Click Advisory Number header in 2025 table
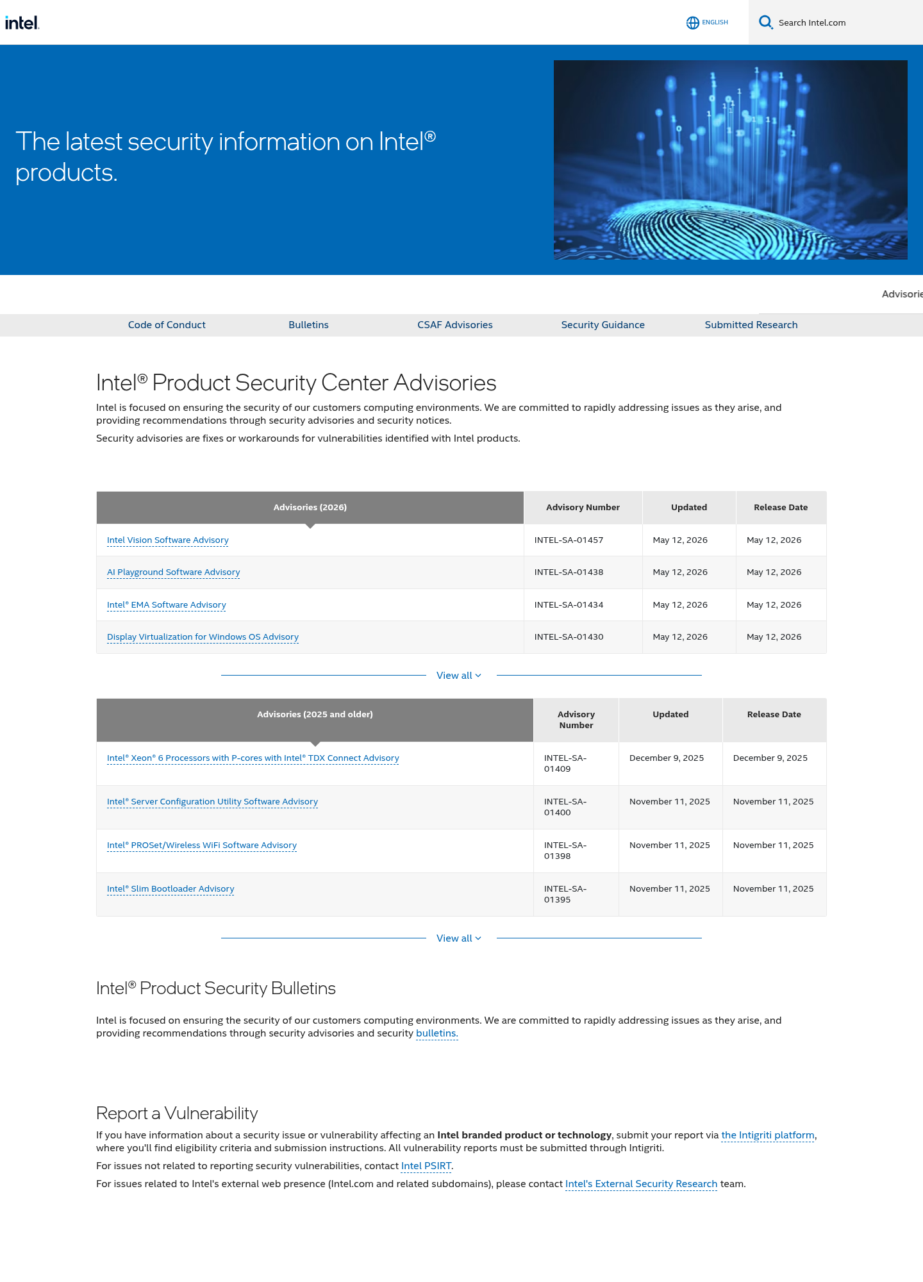923x1282 pixels. 576,720
